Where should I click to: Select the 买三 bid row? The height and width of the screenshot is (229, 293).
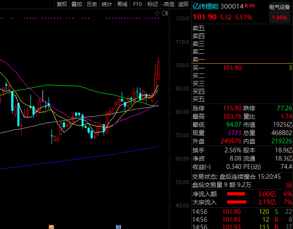pyautogui.click(x=242, y=83)
